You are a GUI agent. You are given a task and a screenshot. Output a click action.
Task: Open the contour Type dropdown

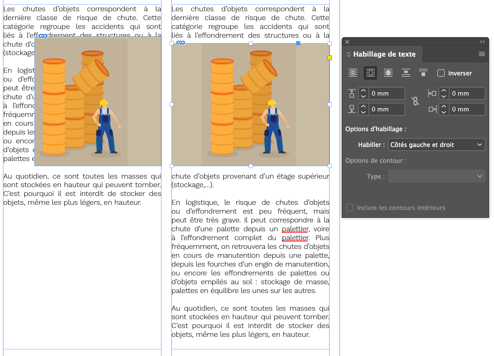pyautogui.click(x=436, y=176)
